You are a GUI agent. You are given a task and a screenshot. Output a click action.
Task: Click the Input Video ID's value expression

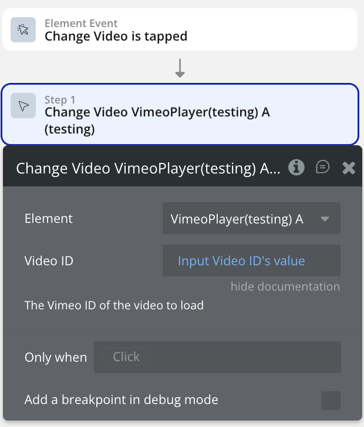coord(241,261)
